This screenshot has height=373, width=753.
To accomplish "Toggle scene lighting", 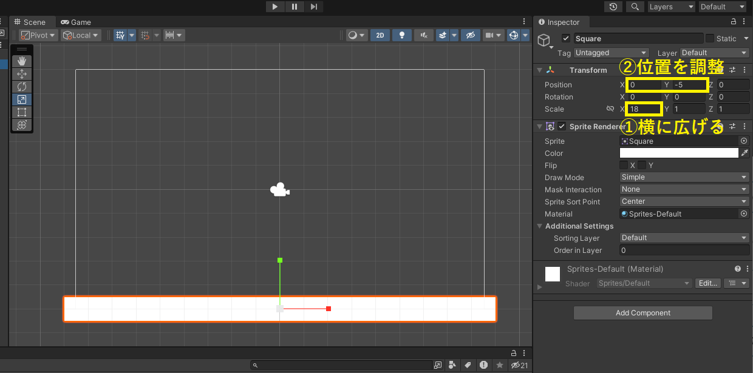I will click(x=401, y=35).
